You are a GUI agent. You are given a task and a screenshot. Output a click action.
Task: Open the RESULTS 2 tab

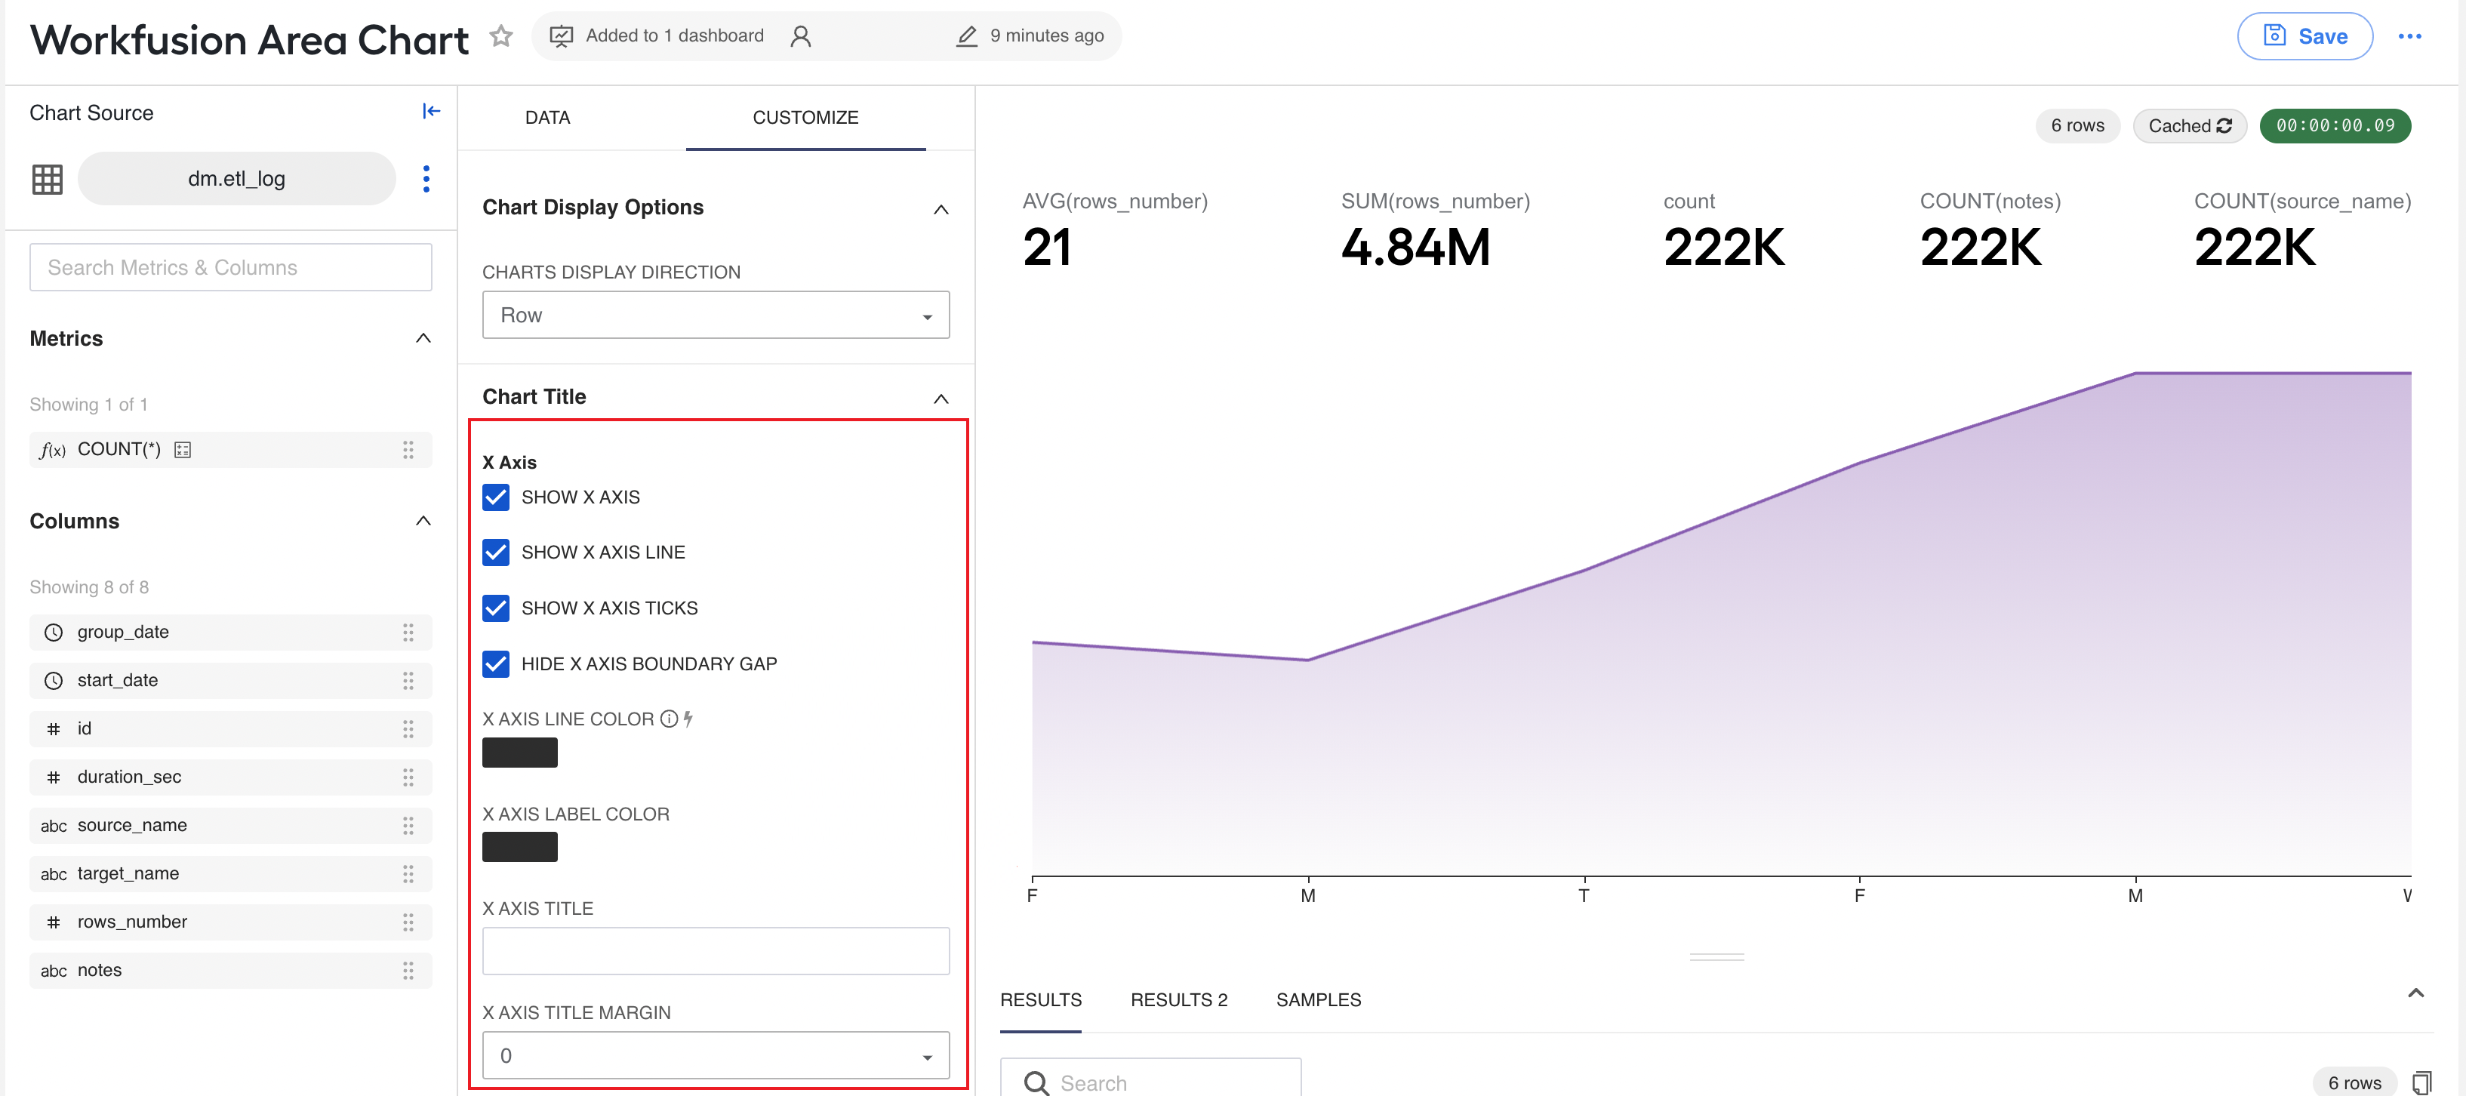tap(1178, 999)
